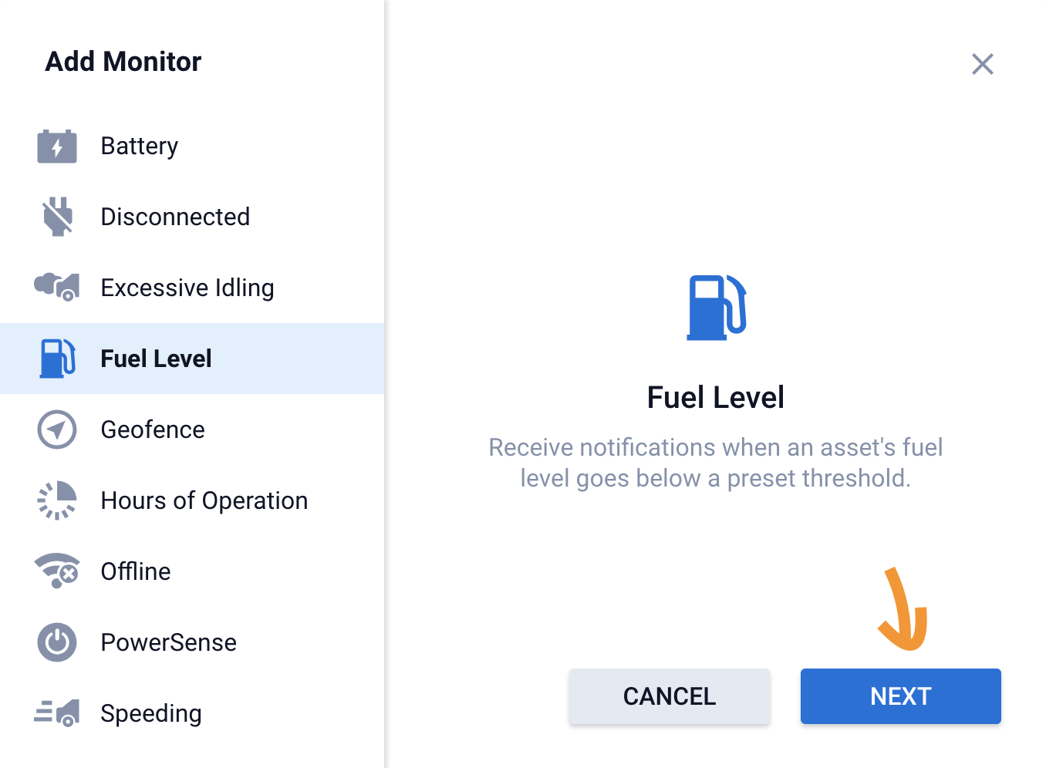Click the Battery monitor icon
This screenshot has height=768, width=1046.
point(57,146)
